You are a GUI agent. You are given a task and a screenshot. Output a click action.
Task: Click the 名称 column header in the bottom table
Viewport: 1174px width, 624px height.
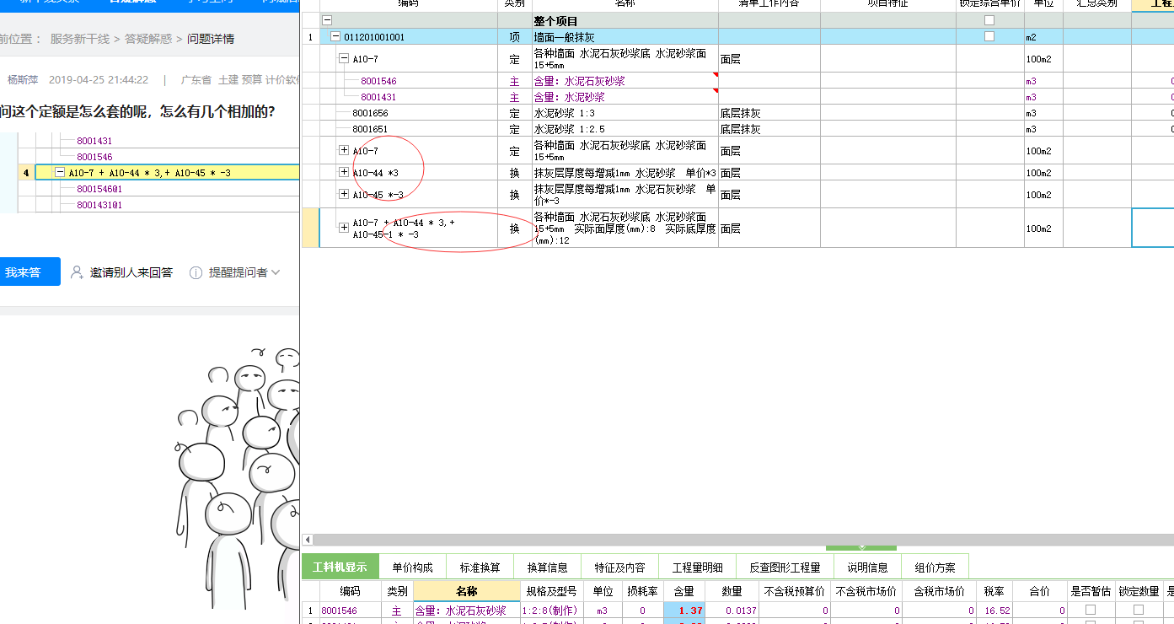coord(467,591)
